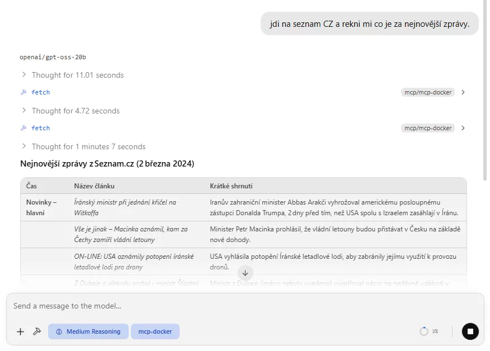Image resolution: width=490 pixels, height=351 pixels.
Task: Click the info icon inside Medium Reasoning chip
Action: (59, 331)
